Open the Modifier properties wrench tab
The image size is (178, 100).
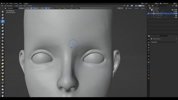pos(149,62)
